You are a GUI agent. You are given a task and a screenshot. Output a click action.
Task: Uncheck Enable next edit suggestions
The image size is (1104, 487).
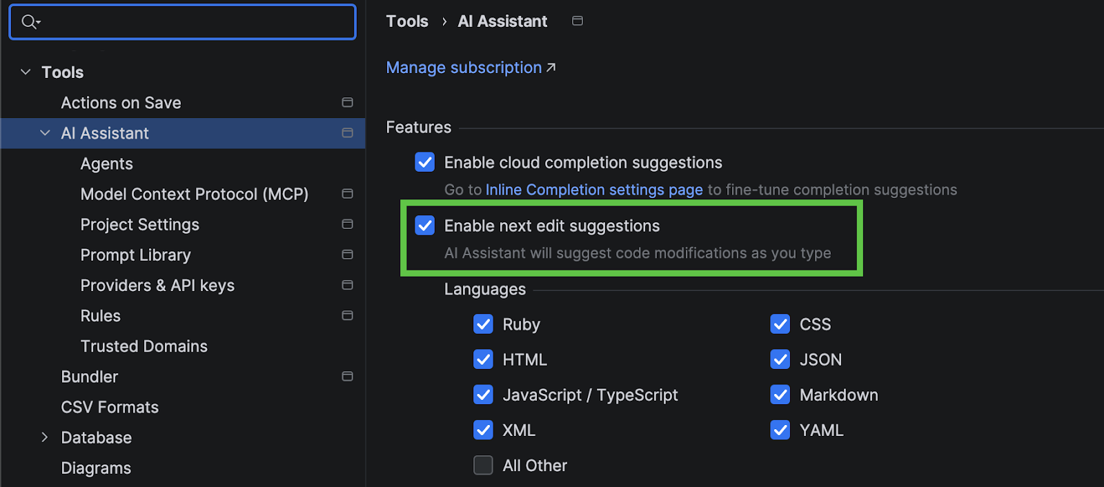[x=425, y=226]
